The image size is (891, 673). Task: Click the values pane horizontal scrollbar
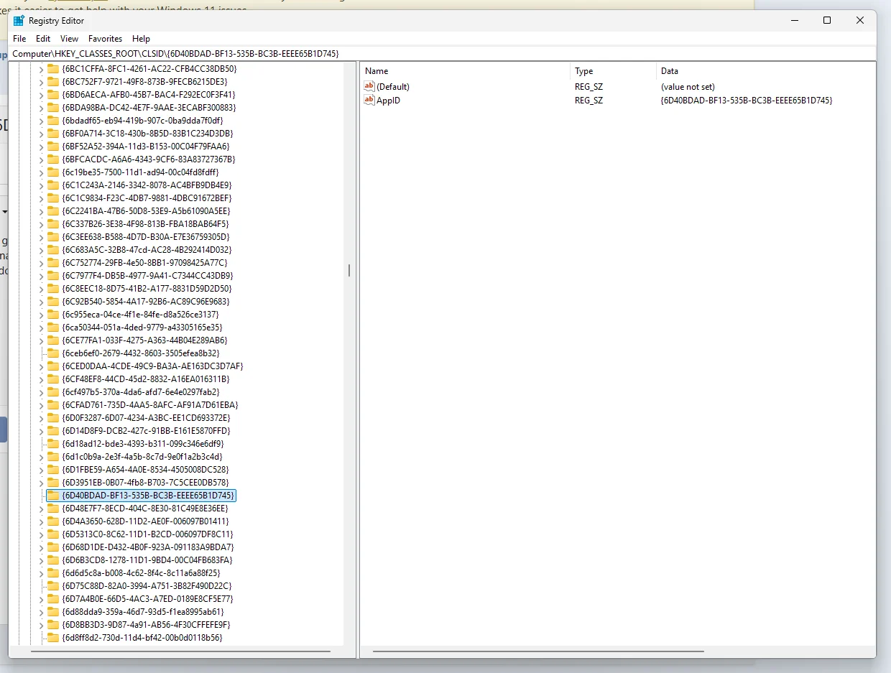point(538,651)
